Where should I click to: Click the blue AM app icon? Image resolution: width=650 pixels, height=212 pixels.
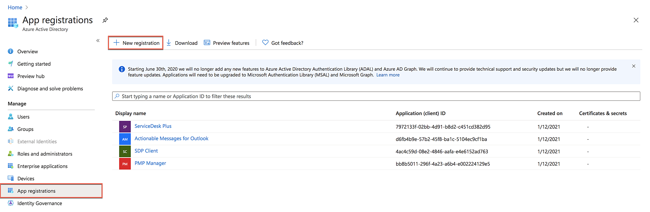(125, 139)
